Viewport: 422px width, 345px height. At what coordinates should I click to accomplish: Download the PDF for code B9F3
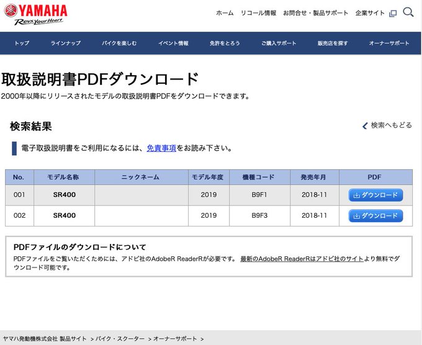375,216
